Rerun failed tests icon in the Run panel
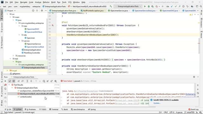203x114 pixels. click(x=5, y=85)
